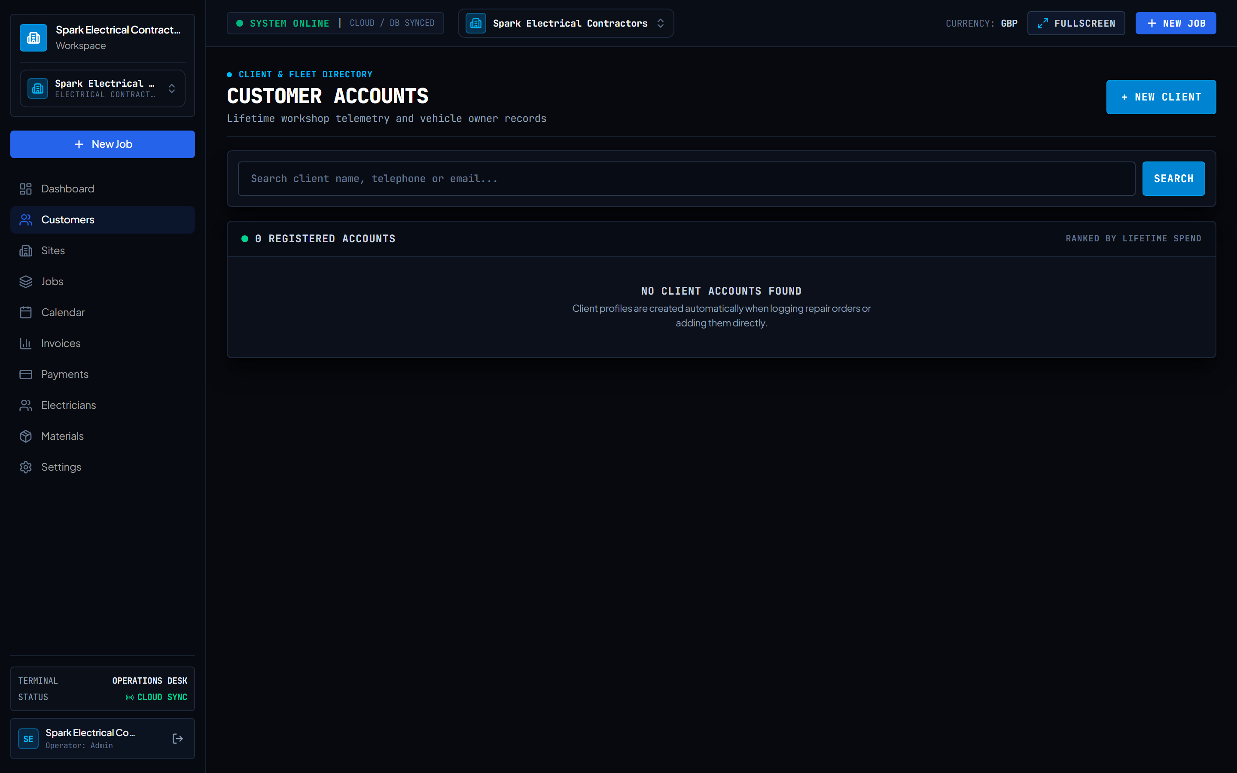Click the Customers people icon
This screenshot has height=773, width=1237.
point(26,220)
